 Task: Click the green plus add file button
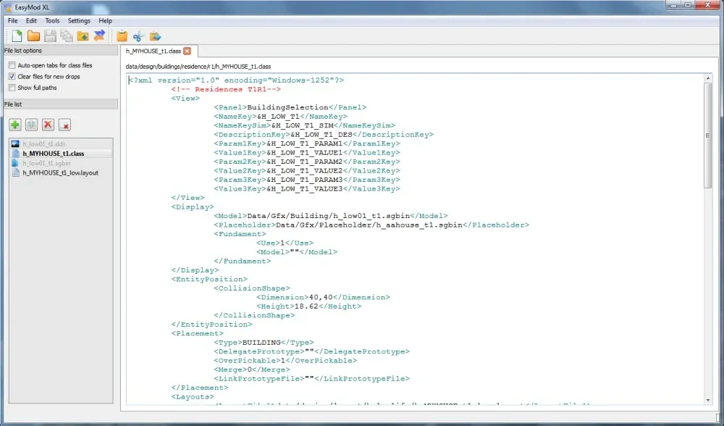point(15,125)
